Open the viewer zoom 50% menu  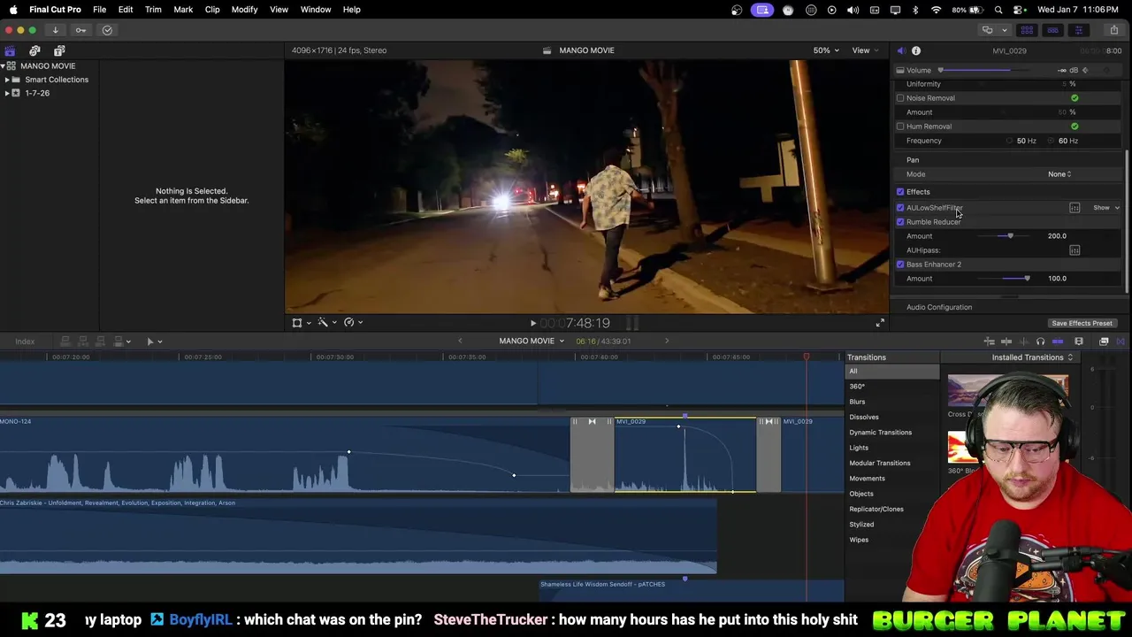click(x=827, y=50)
